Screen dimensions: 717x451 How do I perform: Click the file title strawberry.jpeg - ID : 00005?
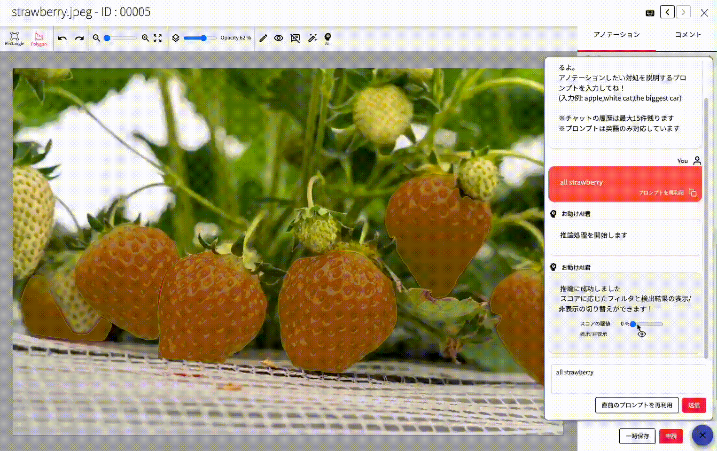[81, 12]
